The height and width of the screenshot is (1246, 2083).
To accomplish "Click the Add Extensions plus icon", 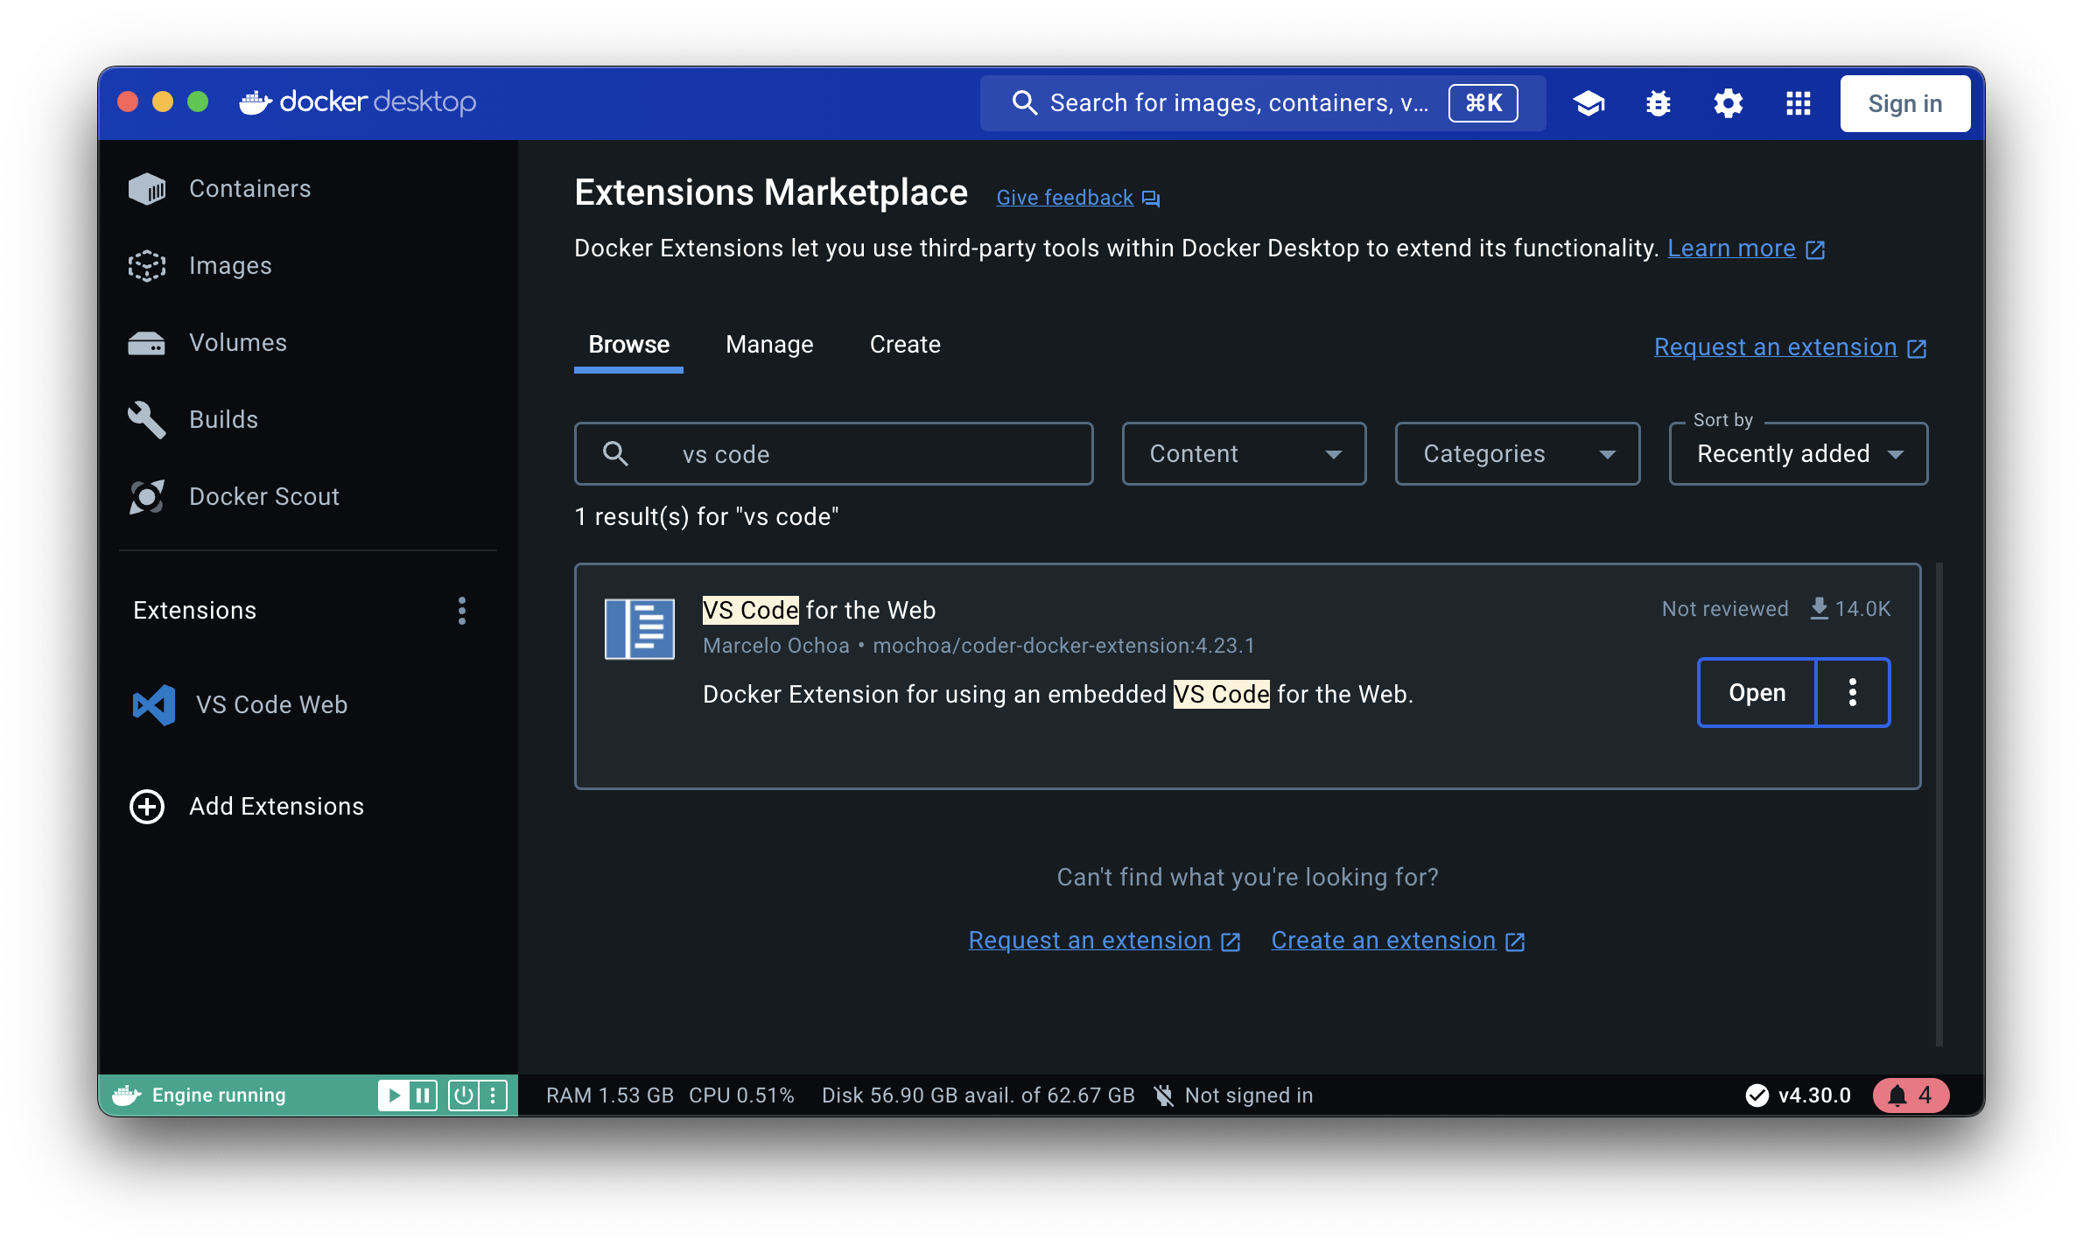I will click(x=147, y=806).
